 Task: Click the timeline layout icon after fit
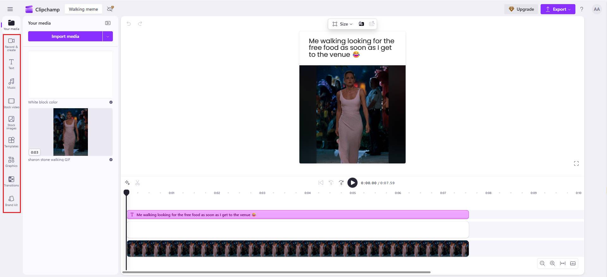(x=573, y=263)
